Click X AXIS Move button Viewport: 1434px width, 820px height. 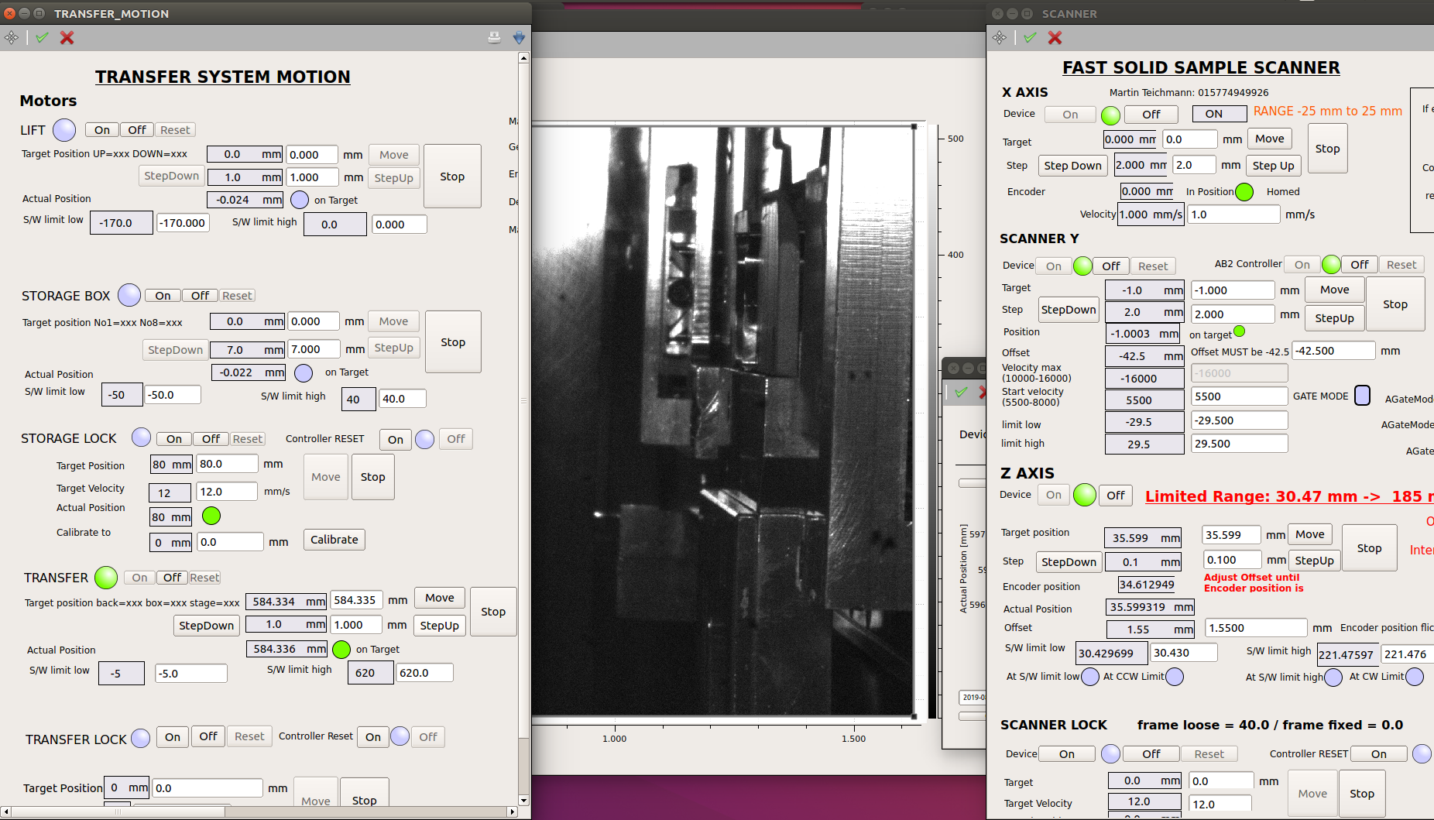click(1270, 139)
